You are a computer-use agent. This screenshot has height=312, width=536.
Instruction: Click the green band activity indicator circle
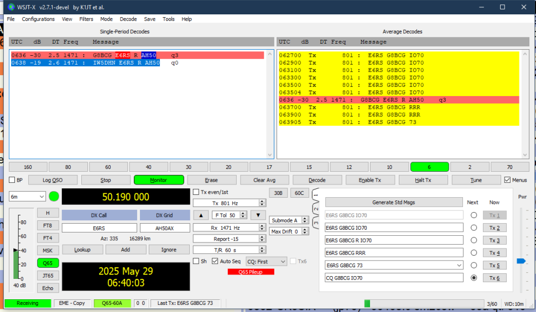coord(54,196)
